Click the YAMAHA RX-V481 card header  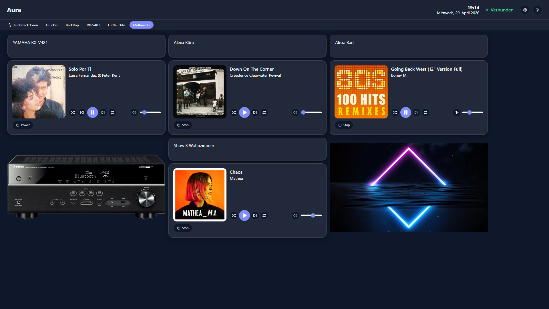[86, 46]
